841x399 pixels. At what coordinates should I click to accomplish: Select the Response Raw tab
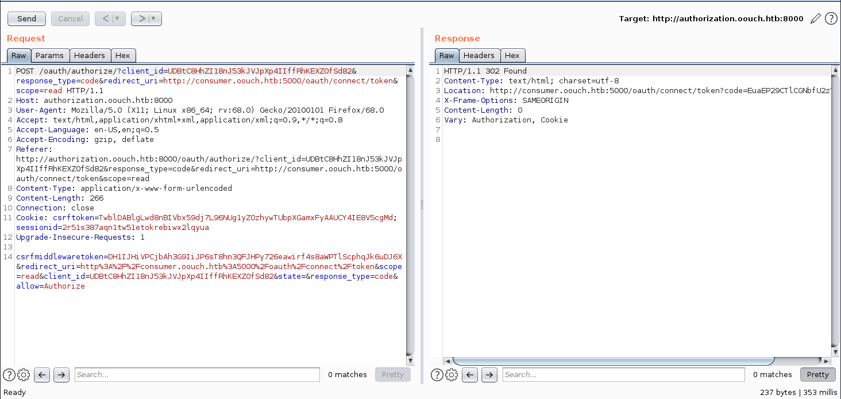pos(447,56)
